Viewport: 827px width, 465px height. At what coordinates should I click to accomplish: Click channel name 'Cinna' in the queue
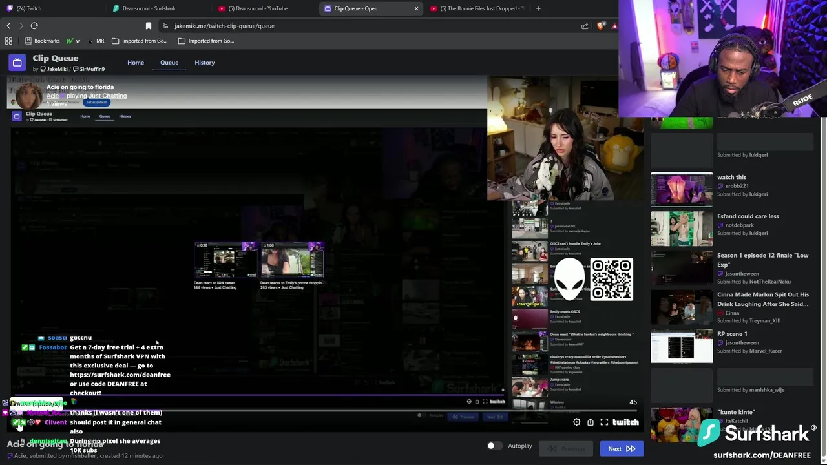pos(732,313)
